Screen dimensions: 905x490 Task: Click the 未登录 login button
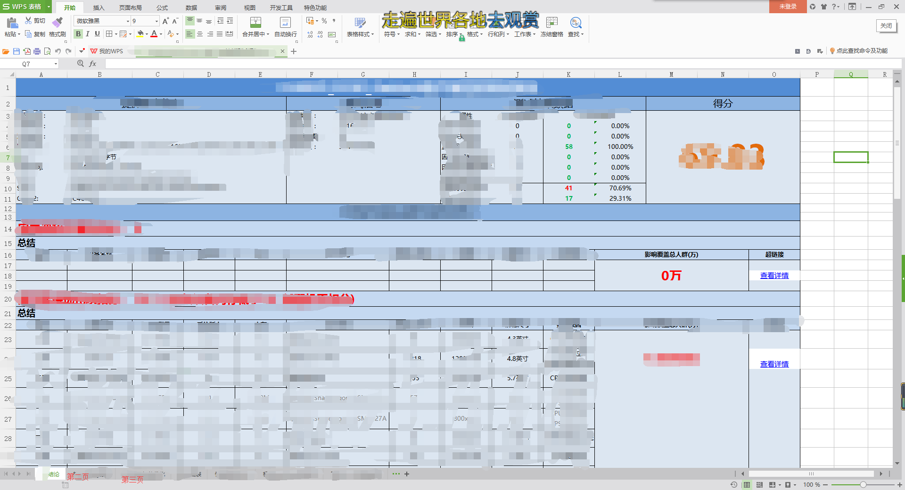[788, 7]
